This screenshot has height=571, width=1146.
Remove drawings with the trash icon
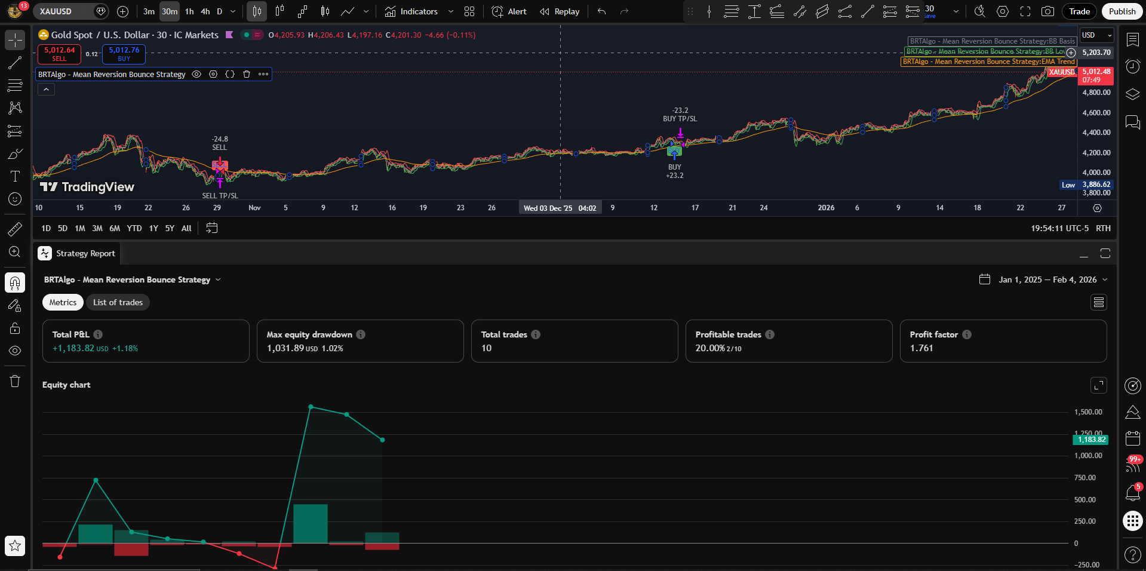click(15, 381)
